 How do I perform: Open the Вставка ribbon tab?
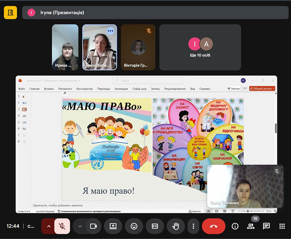click(x=49, y=89)
